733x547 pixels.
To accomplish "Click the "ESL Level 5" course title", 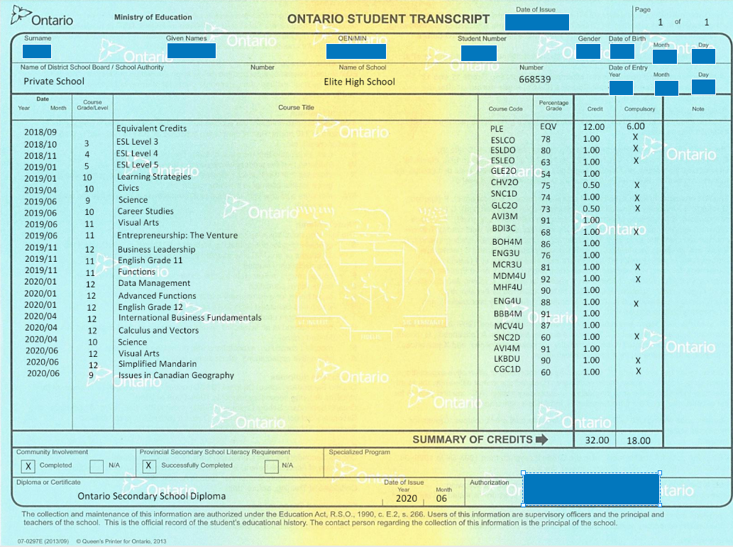I will coord(138,165).
